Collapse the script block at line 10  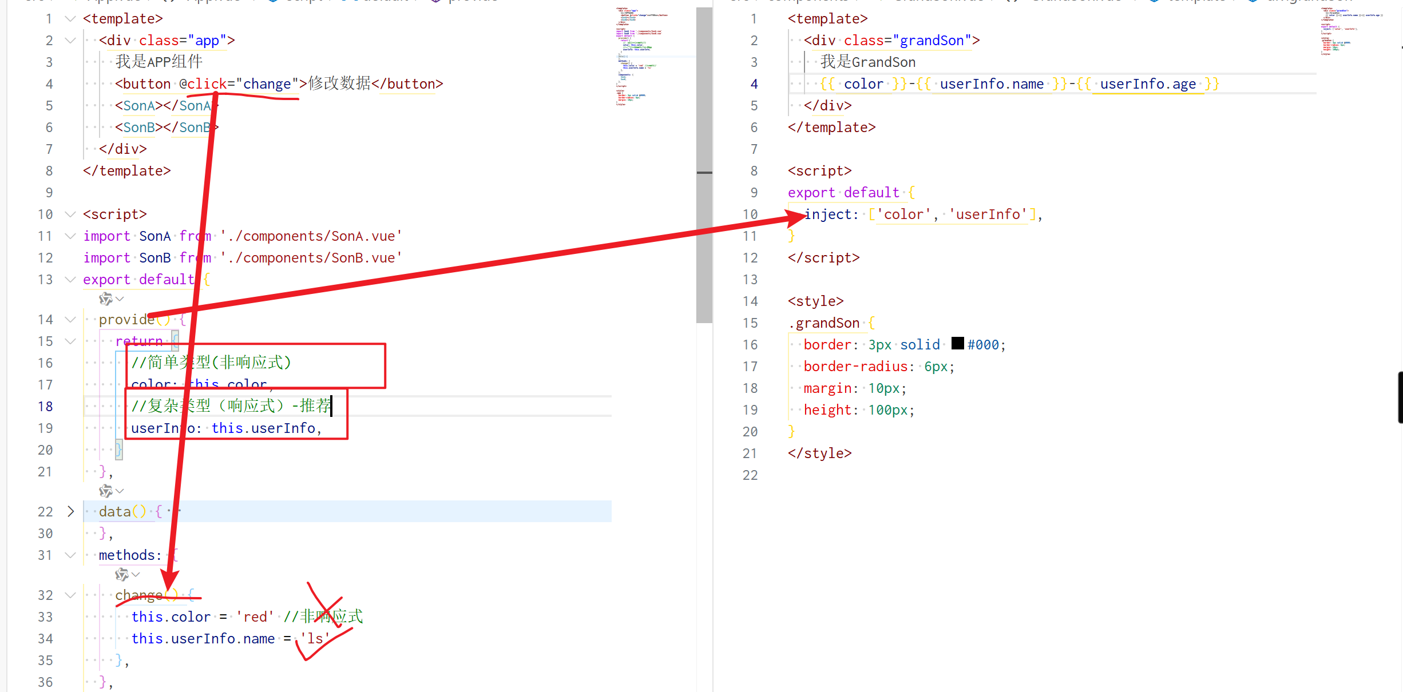point(70,214)
